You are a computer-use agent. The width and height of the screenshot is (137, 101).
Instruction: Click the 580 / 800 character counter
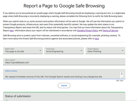tap(120, 81)
